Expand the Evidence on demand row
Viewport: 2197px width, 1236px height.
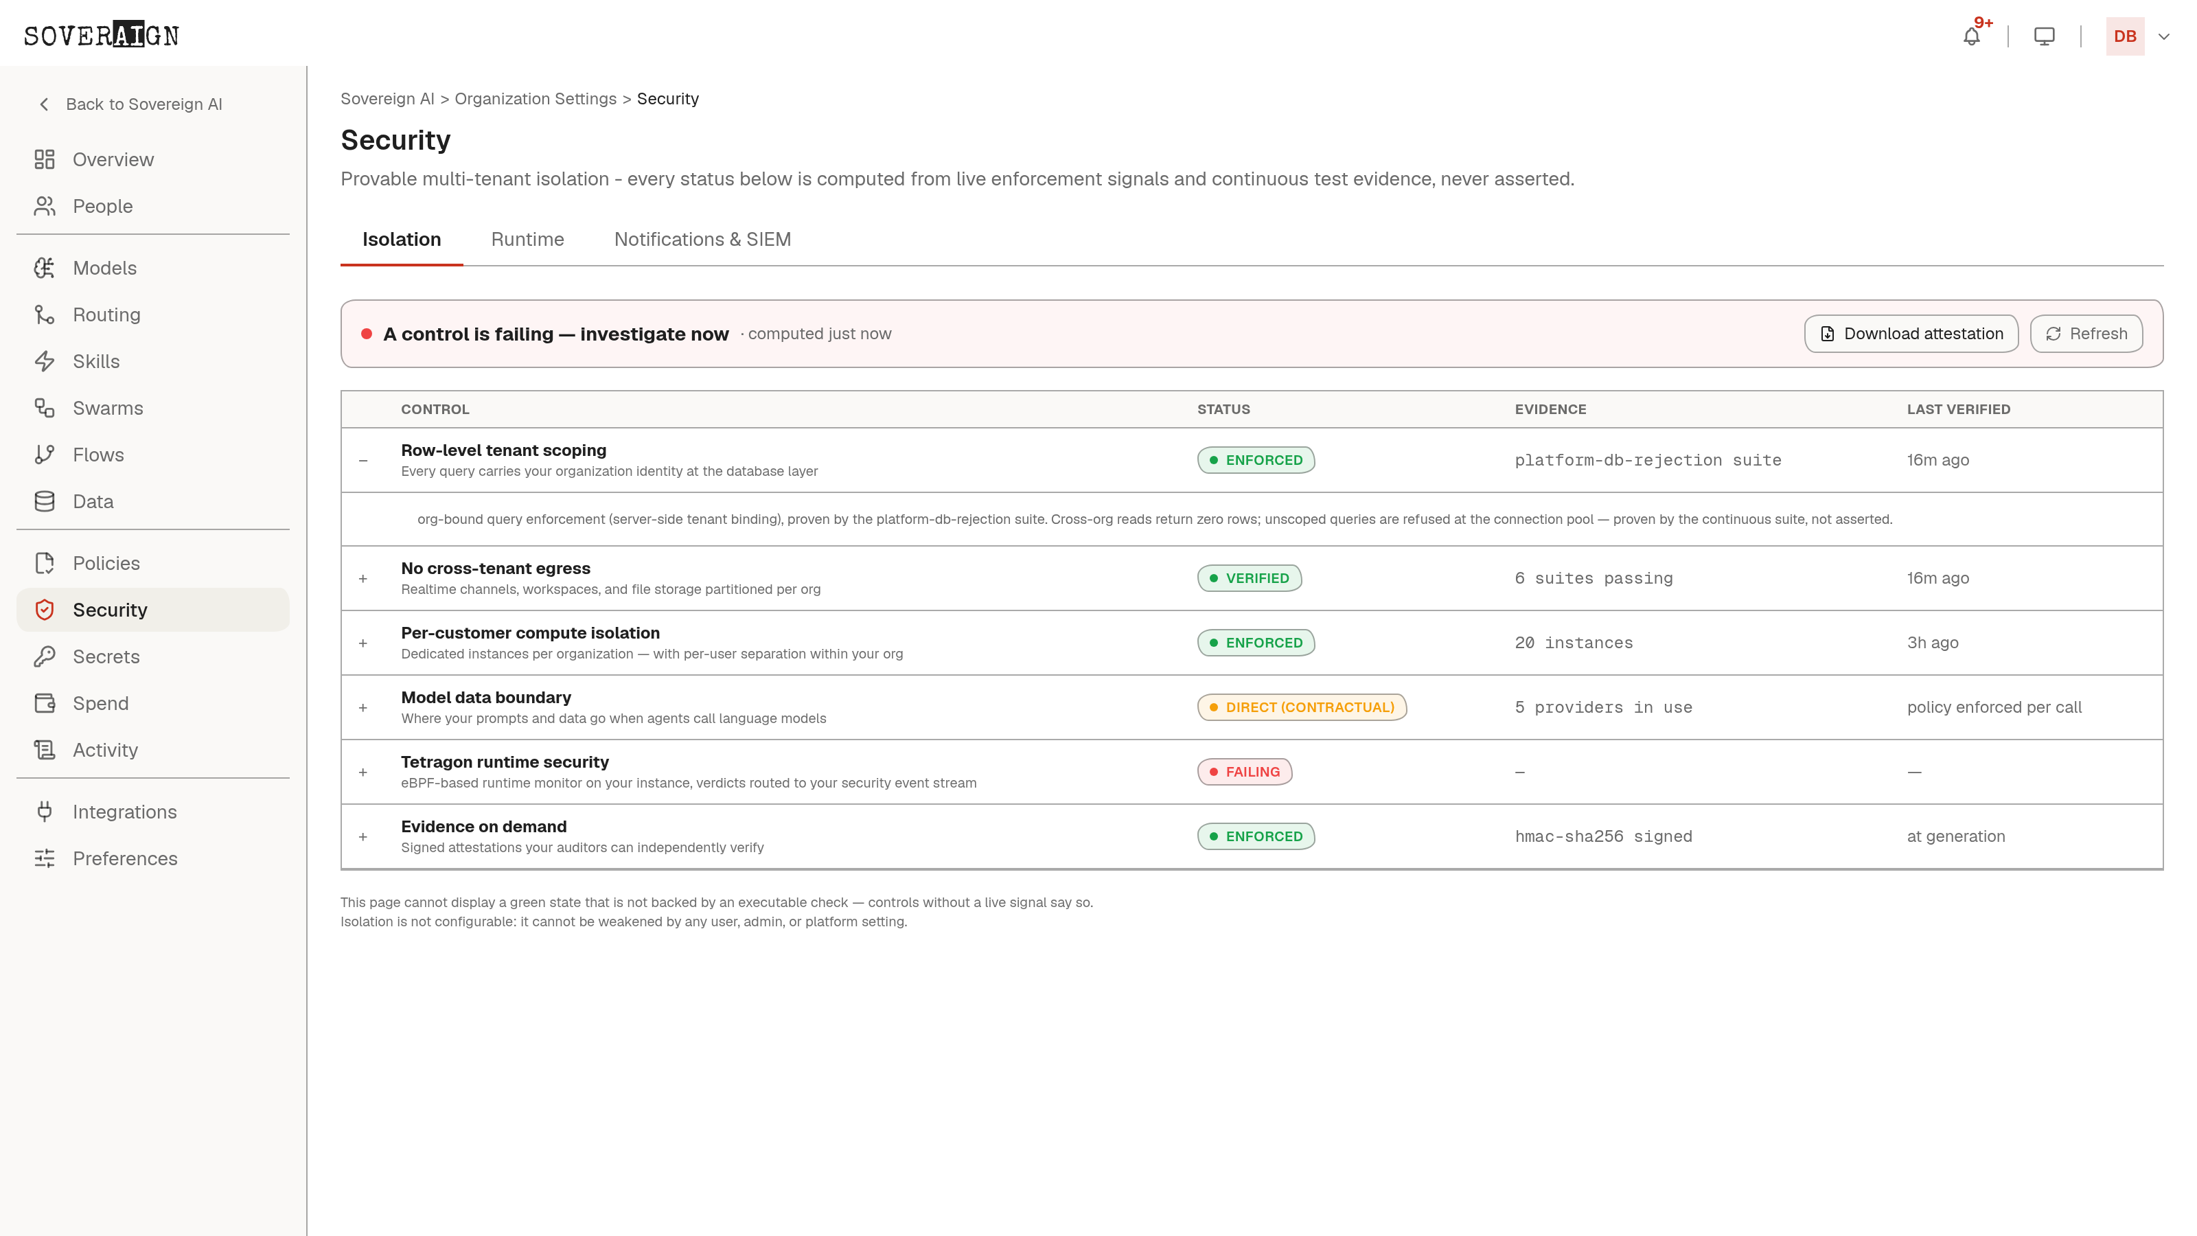363,837
